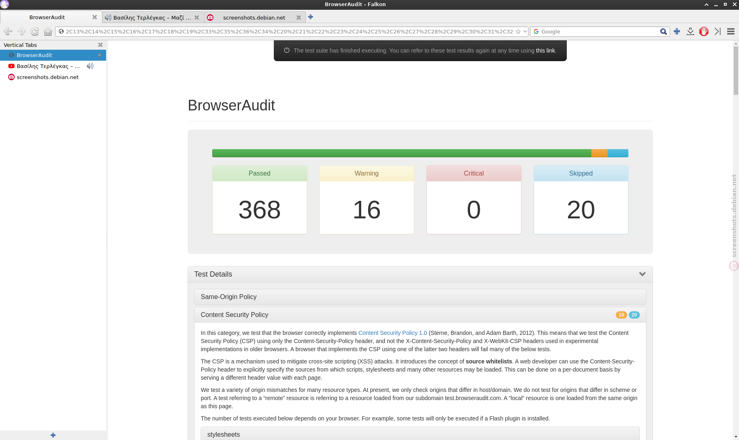Image resolution: width=739 pixels, height=440 pixels.
Task: Mute audio on the Βασίλης Τερλέγκας tab
Action: click(x=108, y=18)
